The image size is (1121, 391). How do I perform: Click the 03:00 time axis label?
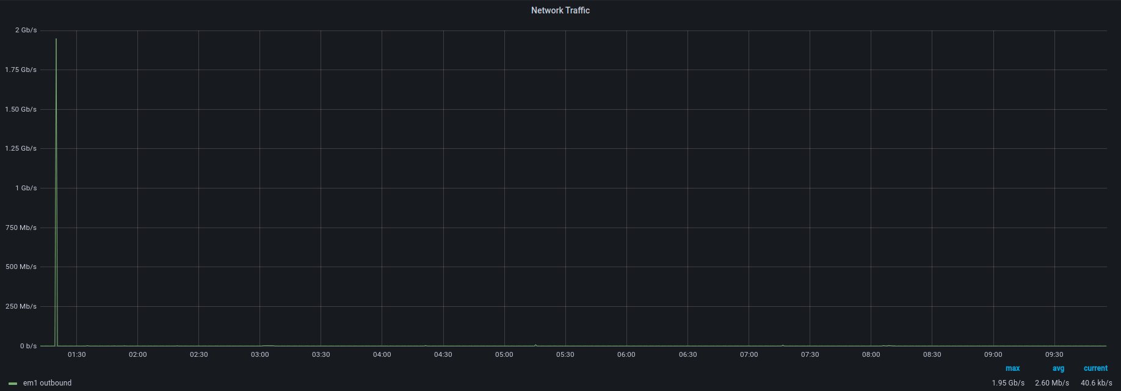tap(259, 354)
